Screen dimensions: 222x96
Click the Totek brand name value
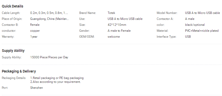click(111, 13)
